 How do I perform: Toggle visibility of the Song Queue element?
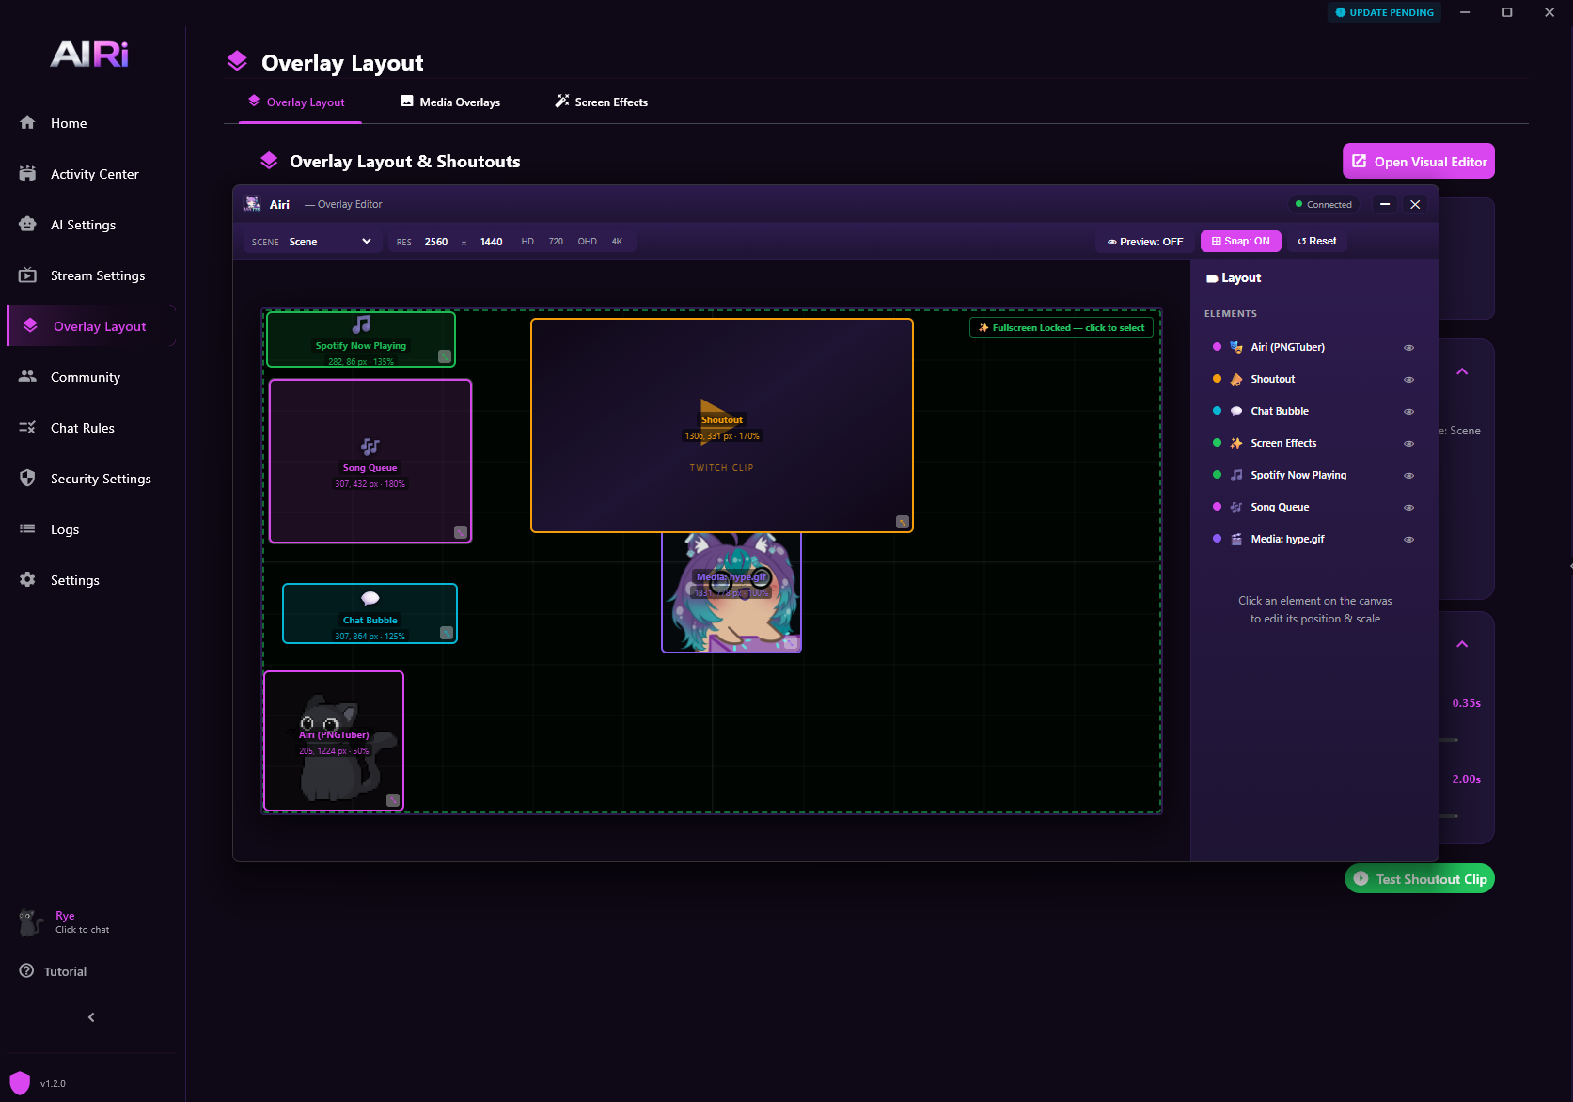[1408, 507]
